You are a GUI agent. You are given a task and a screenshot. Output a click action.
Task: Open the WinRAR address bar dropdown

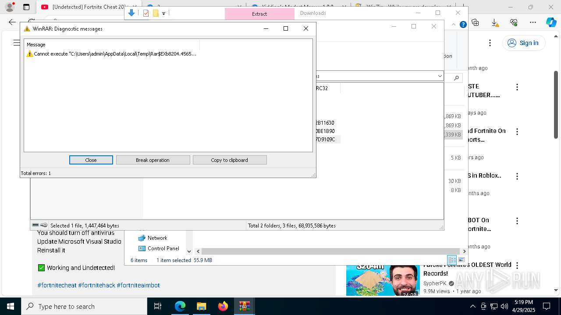[x=440, y=76]
